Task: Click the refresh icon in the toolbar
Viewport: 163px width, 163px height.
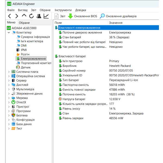Action: click(x=31, y=16)
